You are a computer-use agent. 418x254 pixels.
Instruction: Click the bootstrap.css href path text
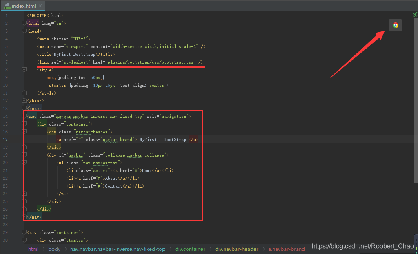[151, 62]
